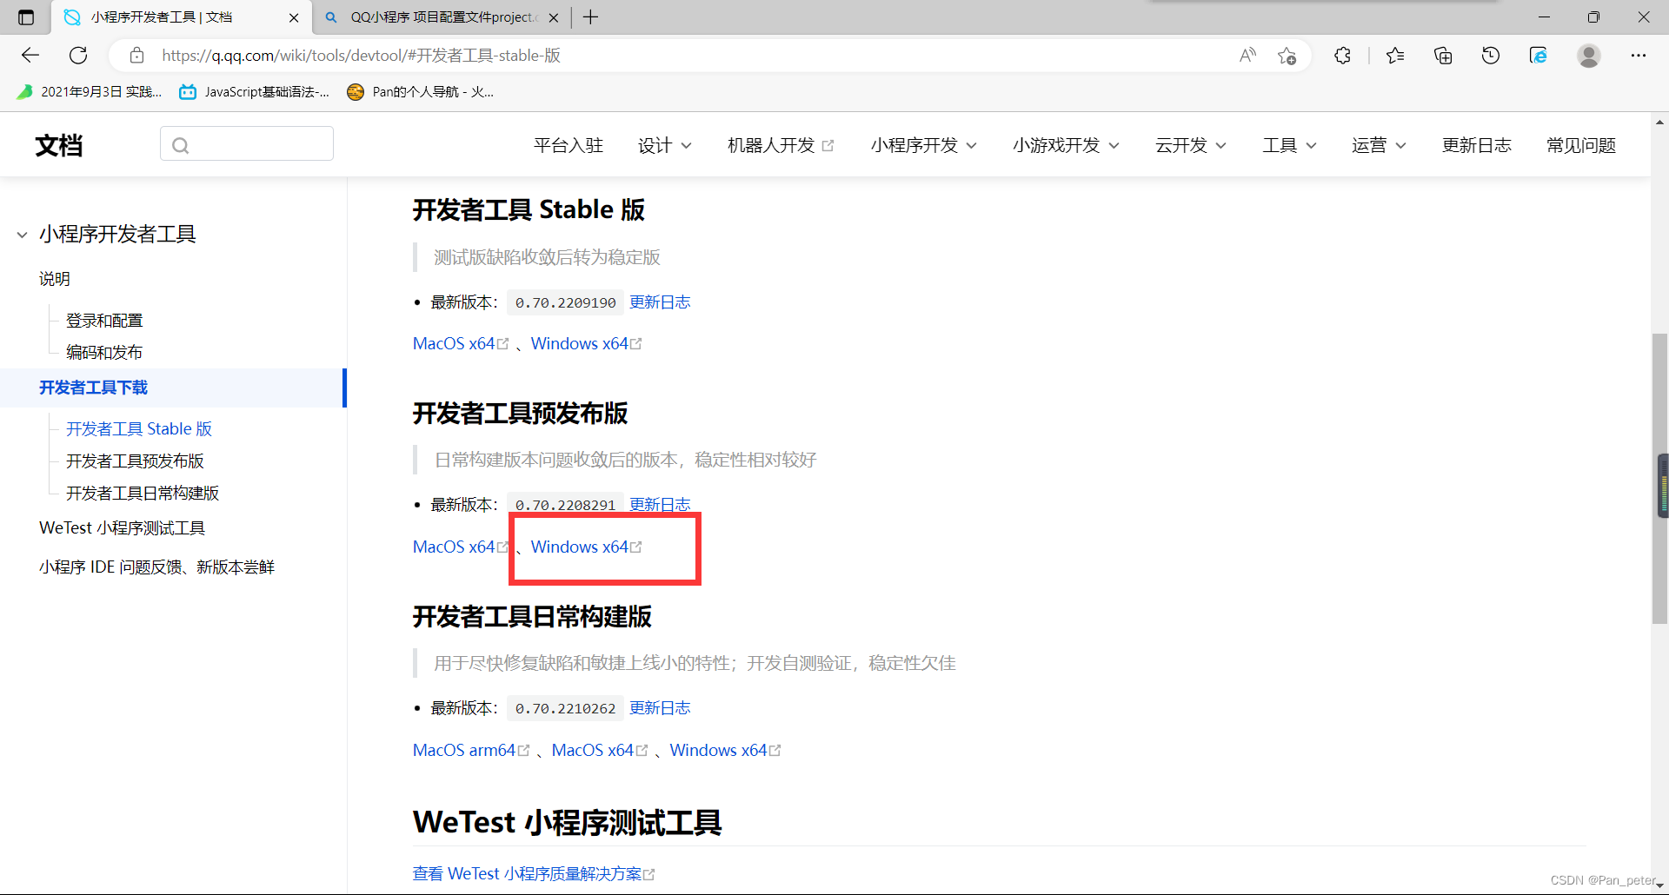The height and width of the screenshot is (895, 1669).
Task: Open a new browser tab
Action: coord(591,17)
